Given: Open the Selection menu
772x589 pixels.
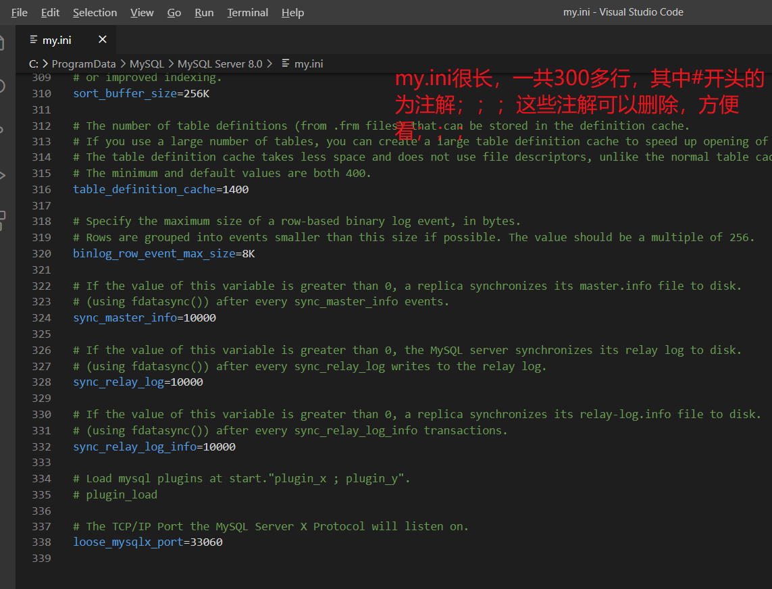Looking at the screenshot, I should point(95,12).
